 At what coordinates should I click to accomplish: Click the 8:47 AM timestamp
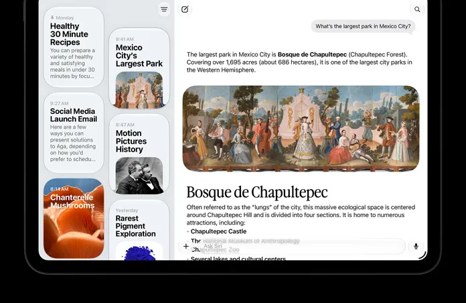point(125,125)
